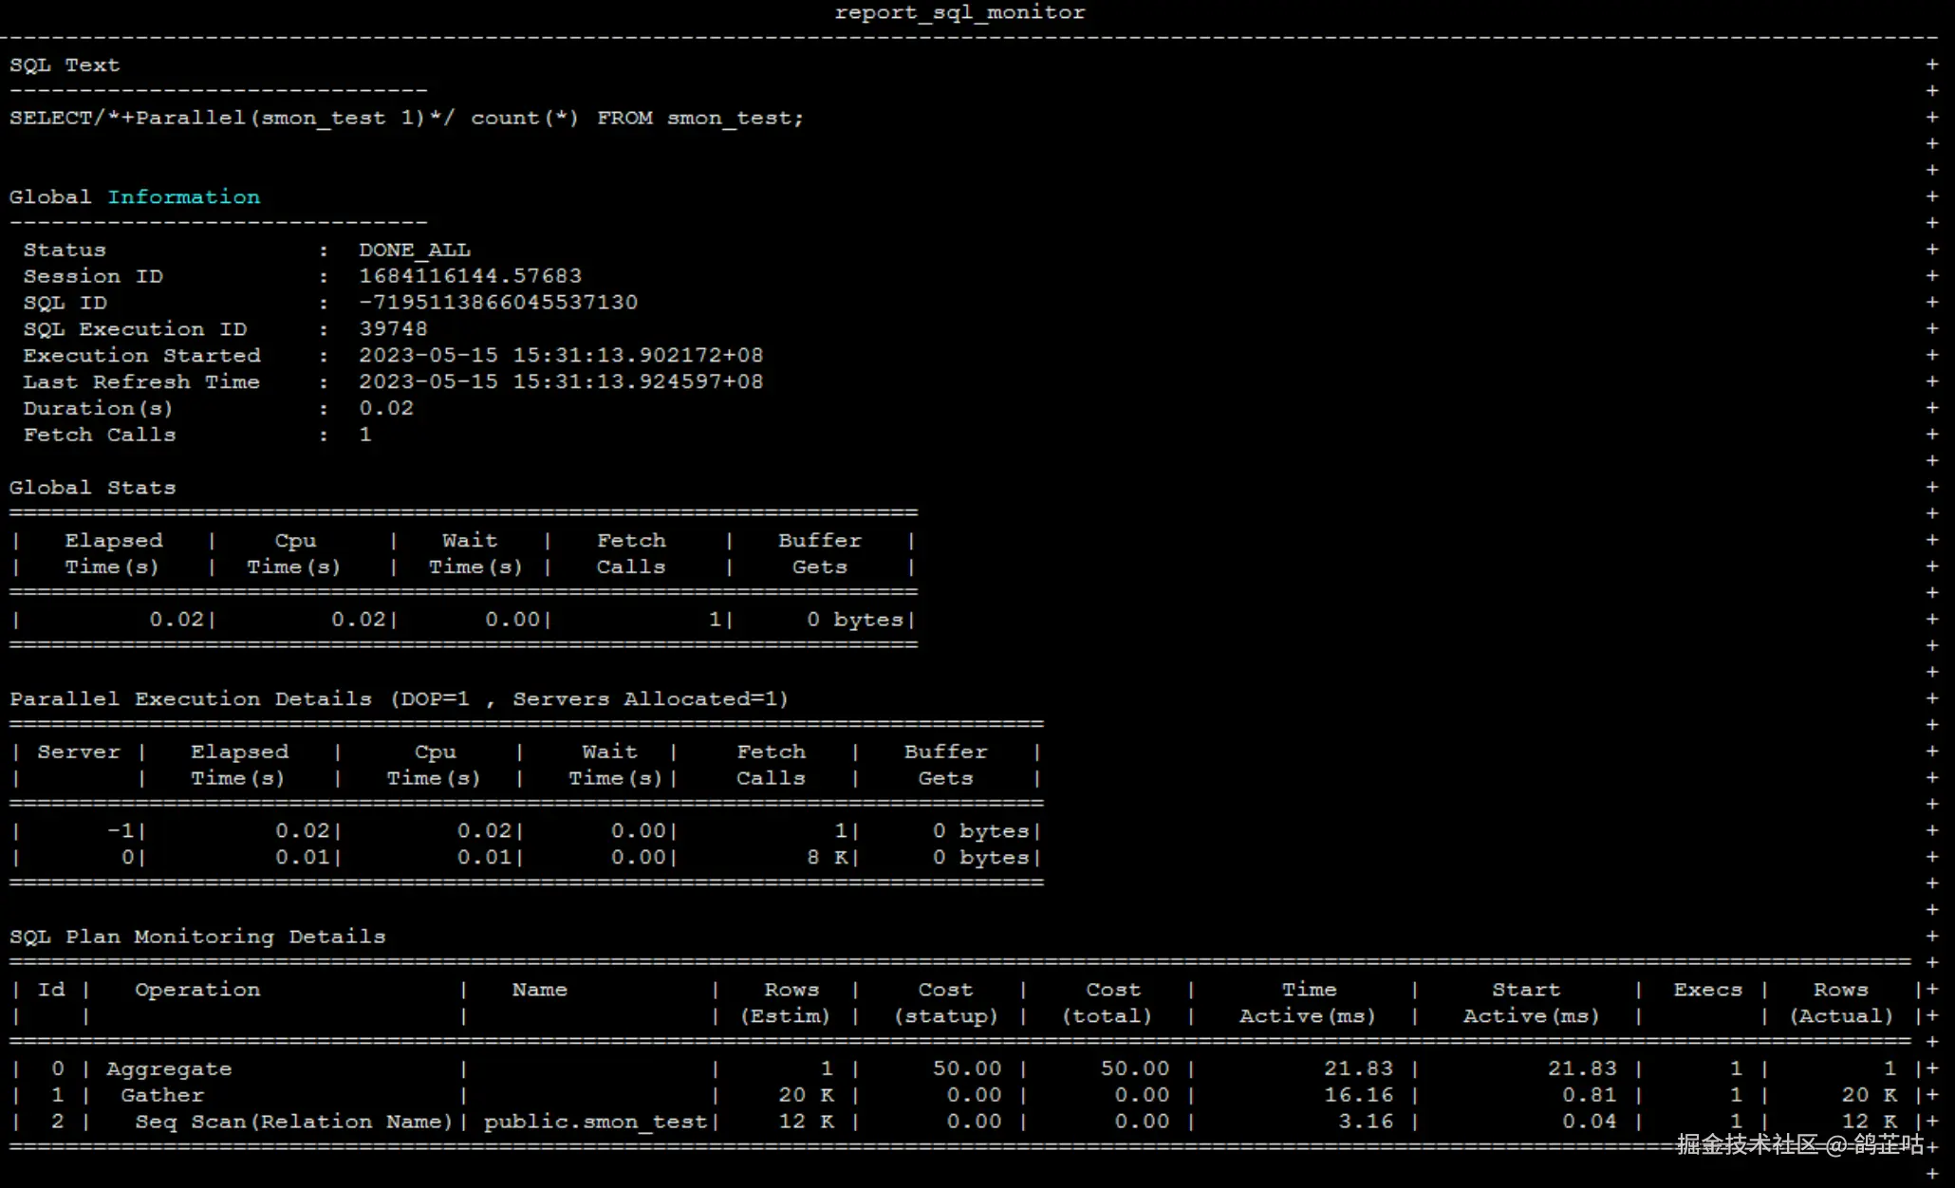Click the Server column header
Image resolution: width=1955 pixels, height=1188 pixels.
click(x=79, y=752)
